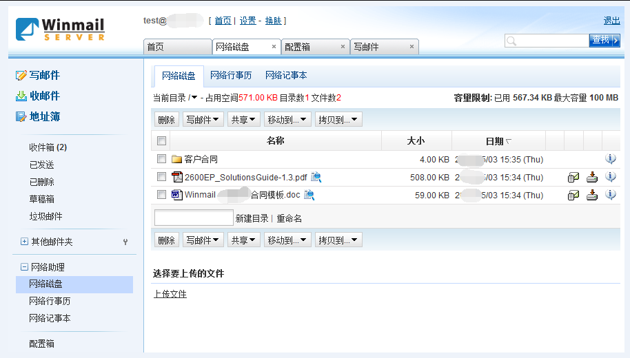The image size is (630, 358).
Task: Check the box for 客户合同 folder
Action: click(x=162, y=159)
